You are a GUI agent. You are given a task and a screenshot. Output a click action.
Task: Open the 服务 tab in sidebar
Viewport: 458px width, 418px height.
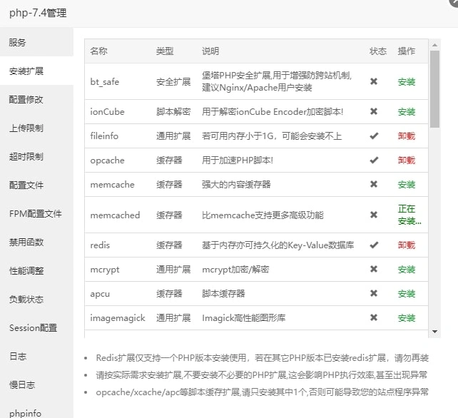18,43
